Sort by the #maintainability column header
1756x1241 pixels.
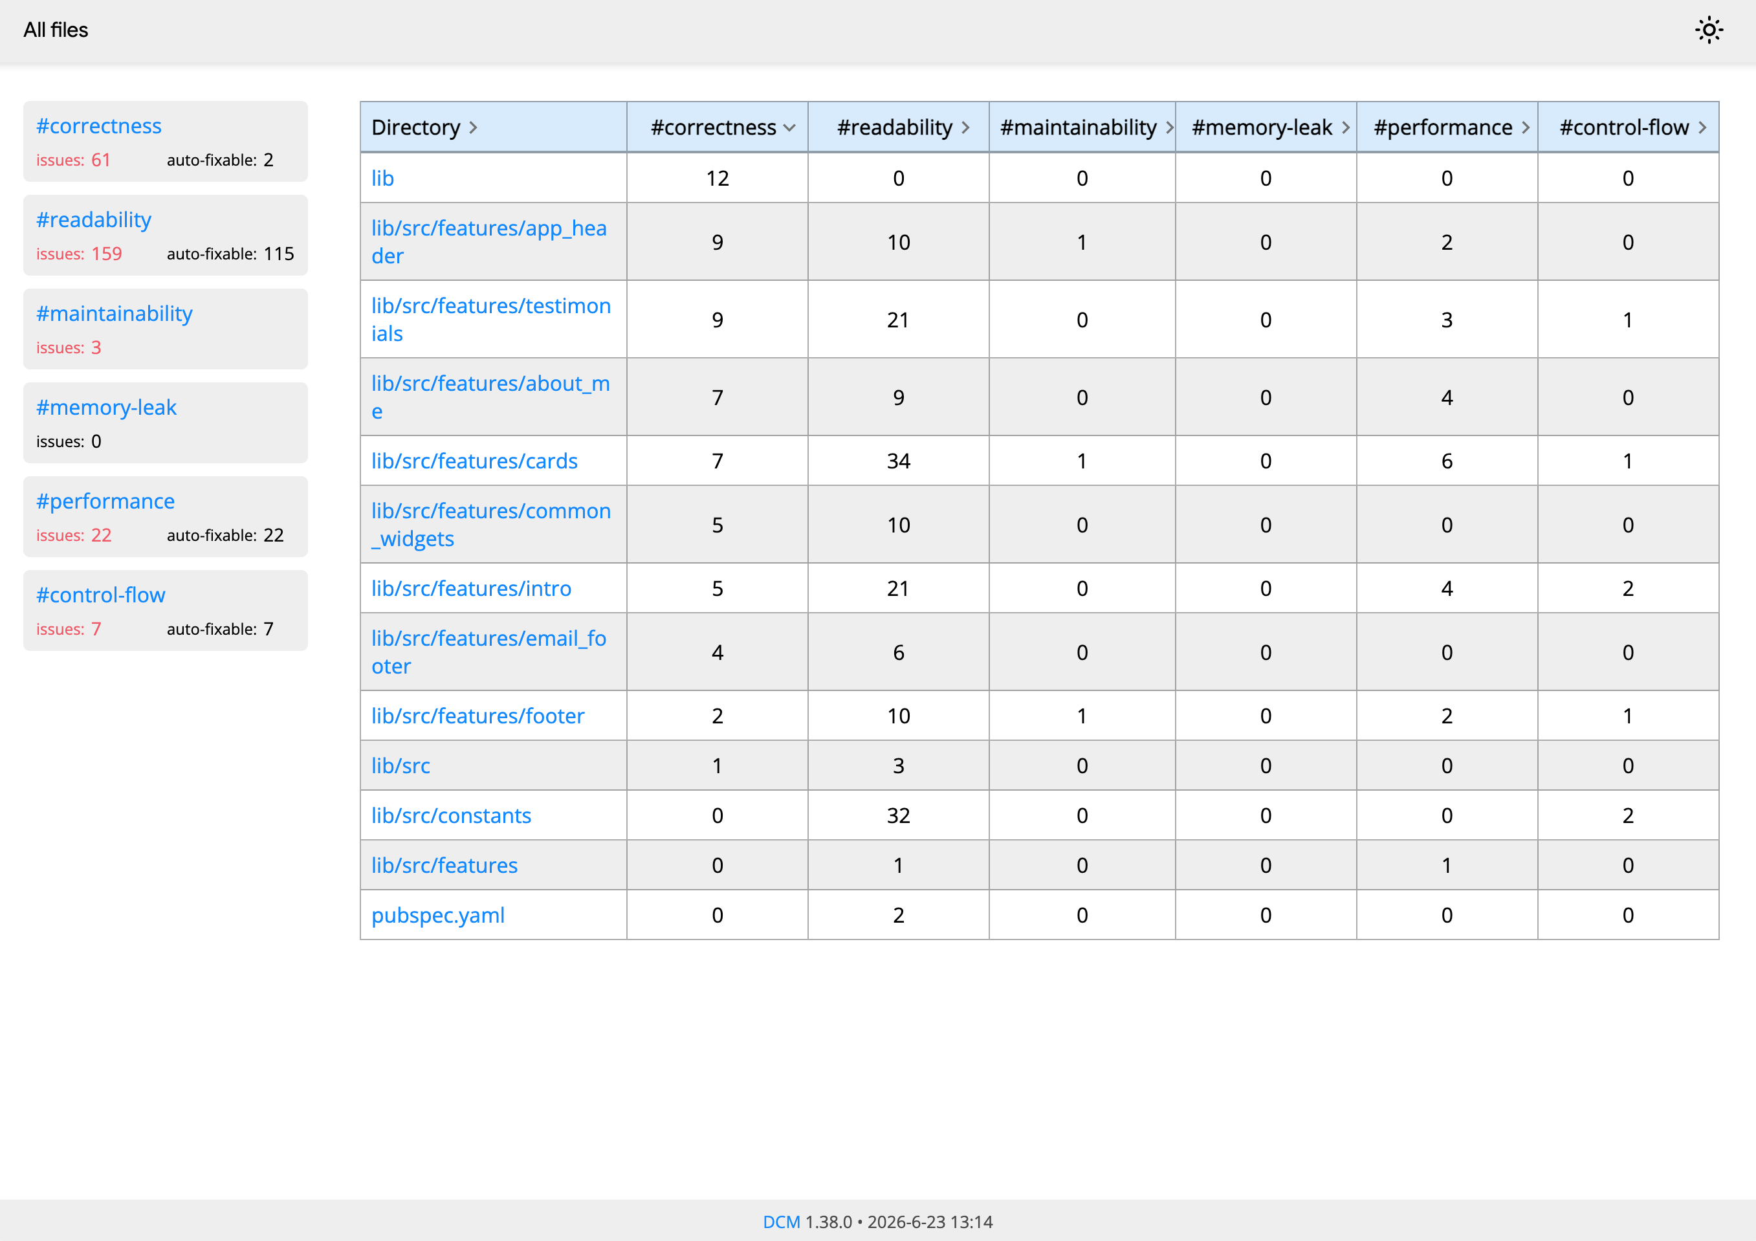[1082, 127]
